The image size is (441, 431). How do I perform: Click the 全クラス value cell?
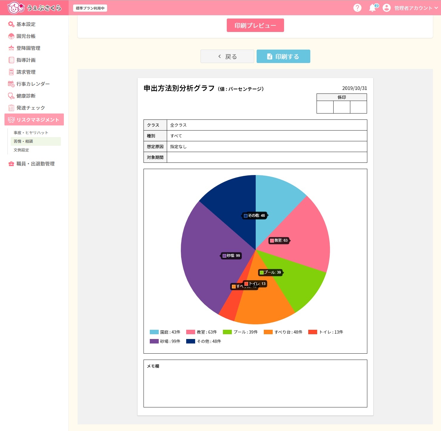tap(267, 125)
